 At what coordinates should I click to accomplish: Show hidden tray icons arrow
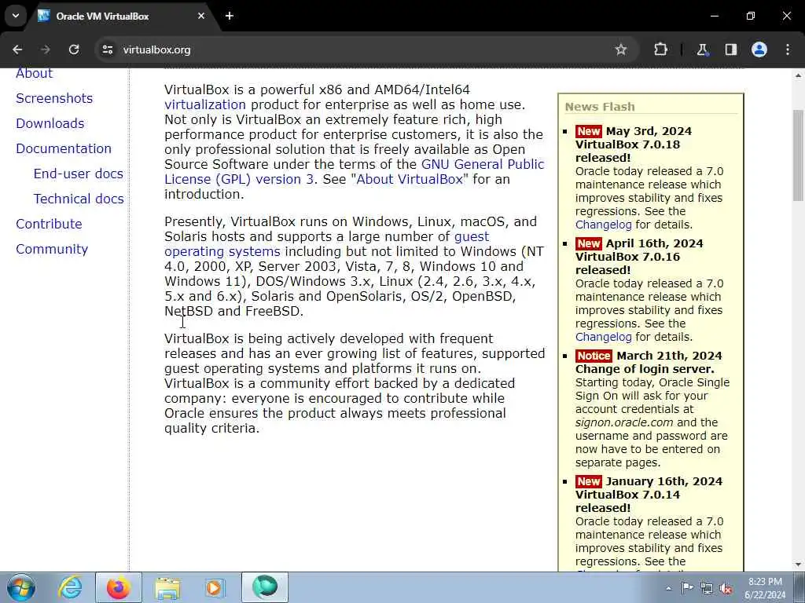tap(668, 588)
